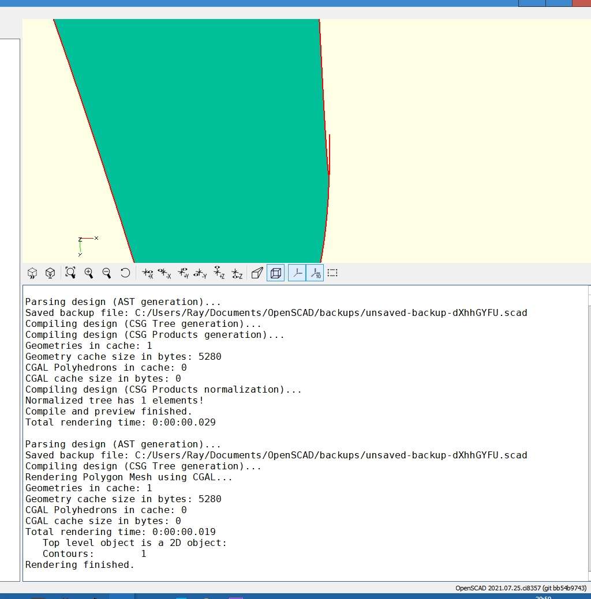Switch to the +X right view
The height and width of the screenshot is (599, 591).
point(148,273)
